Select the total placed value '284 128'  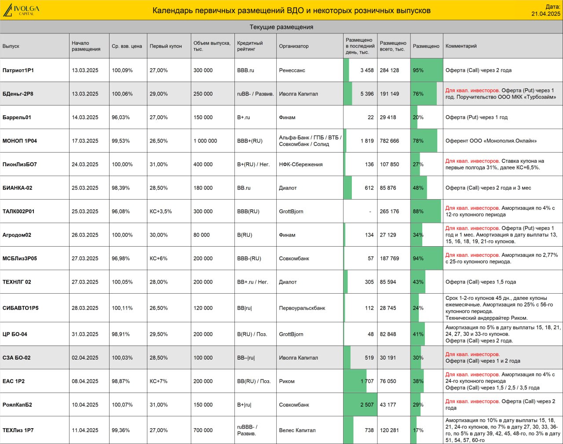point(390,70)
